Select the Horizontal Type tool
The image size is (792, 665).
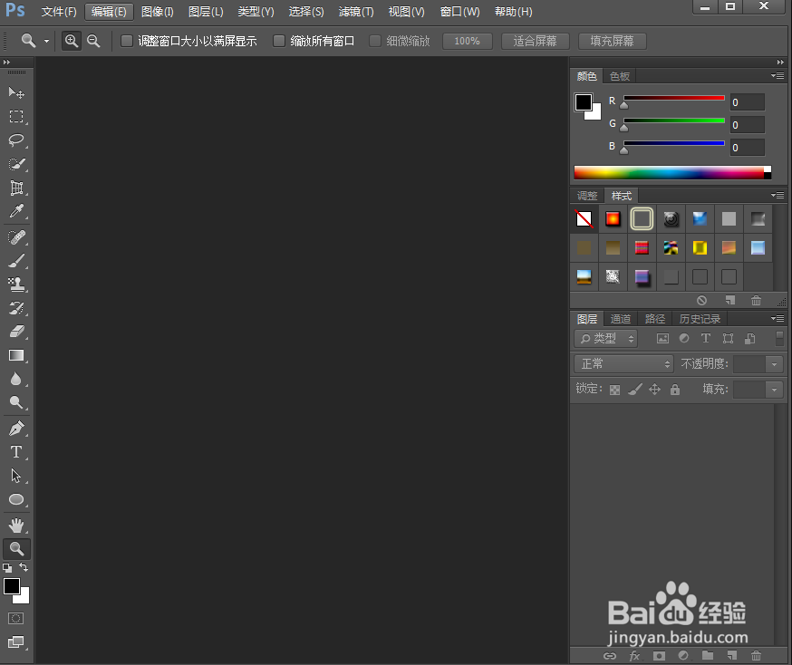16,452
